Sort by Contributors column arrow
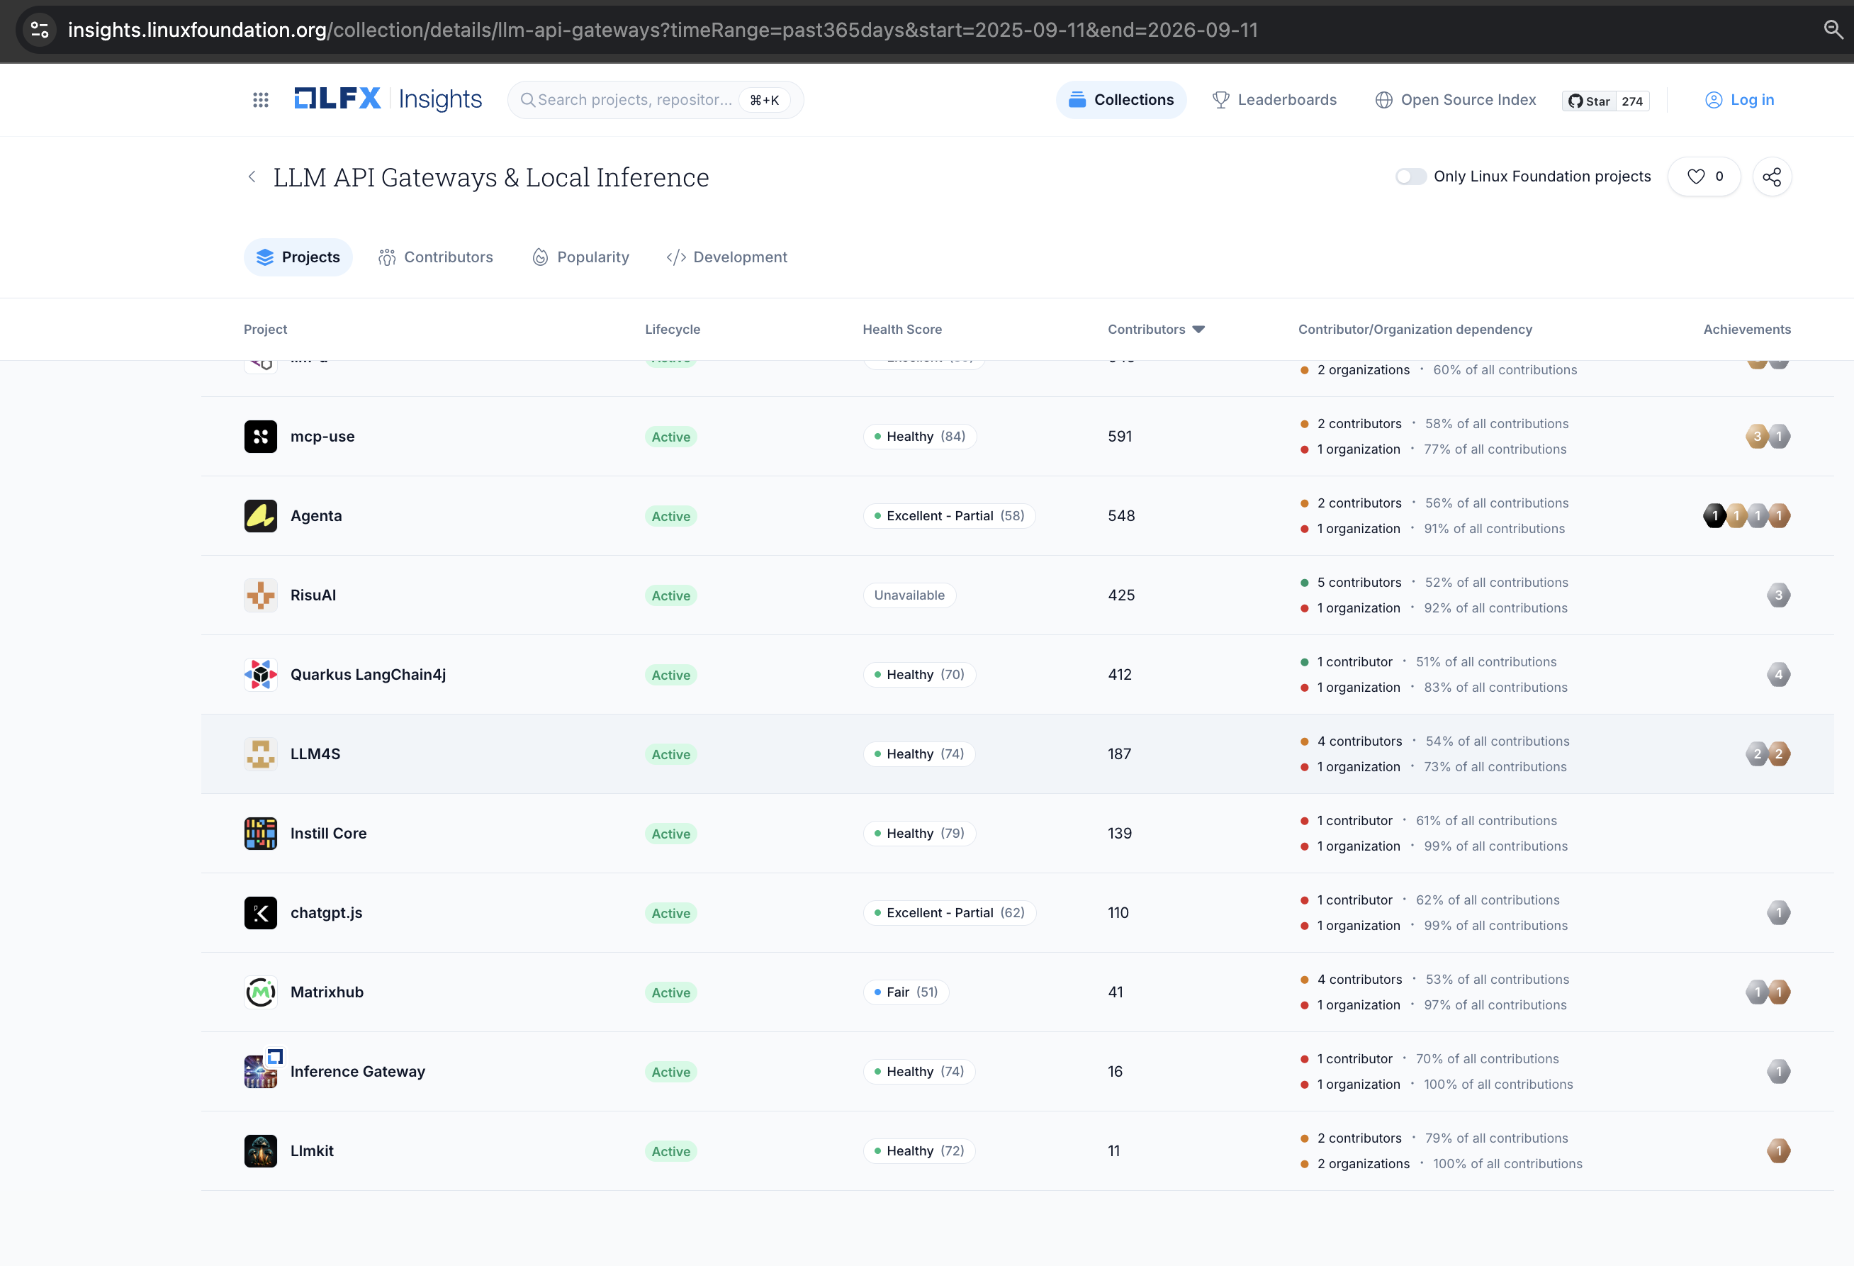This screenshot has width=1854, height=1266. [1198, 330]
